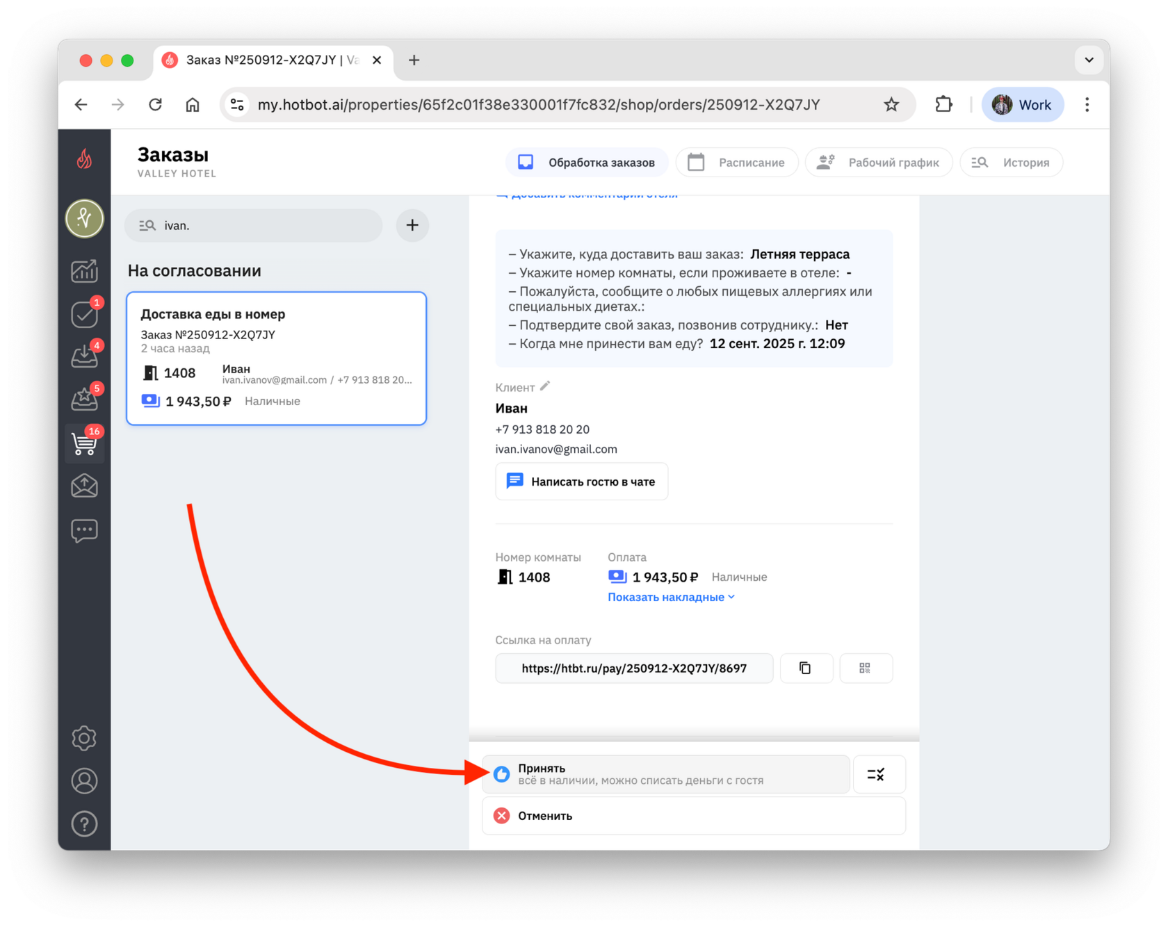Copy the payment link
The image size is (1168, 927).
(x=806, y=668)
